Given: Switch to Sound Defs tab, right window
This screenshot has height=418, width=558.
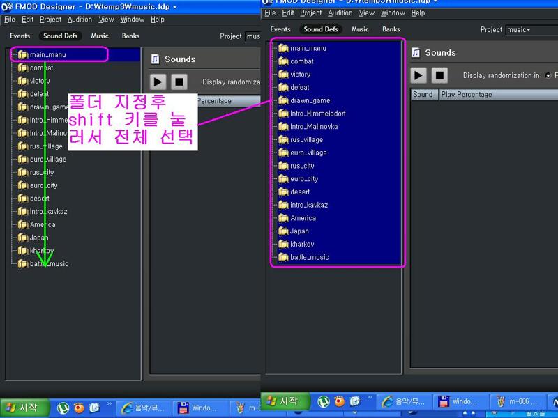Looking at the screenshot, I should pos(321,29).
